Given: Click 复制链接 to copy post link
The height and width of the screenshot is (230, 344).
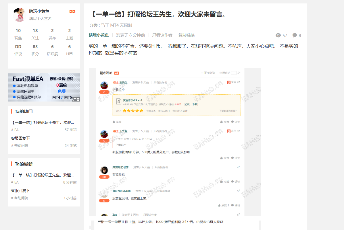Looking at the screenshot, I should coord(187,35).
